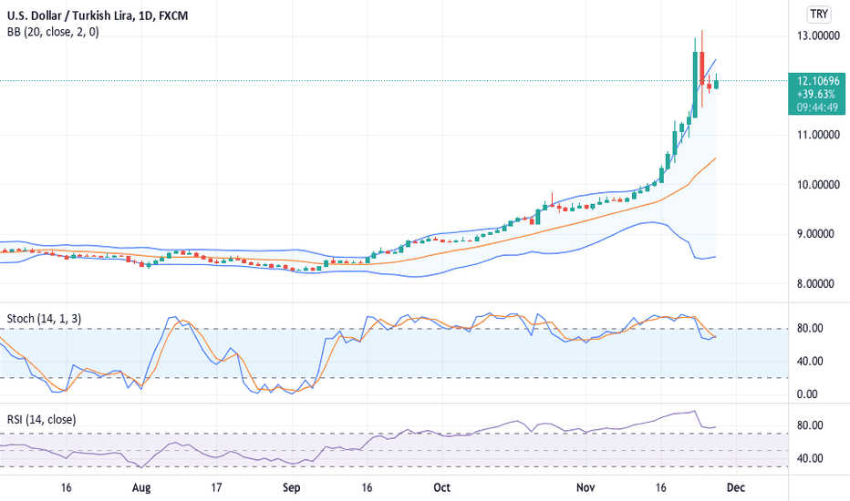The width and height of the screenshot is (850, 501).
Task: Click the 13.00000 price axis label
Action: pyautogui.click(x=818, y=36)
